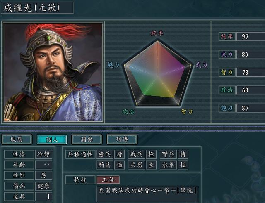Switch to the 狀態 tab
Viewport: 265px width, 203px height.
pos(17,139)
